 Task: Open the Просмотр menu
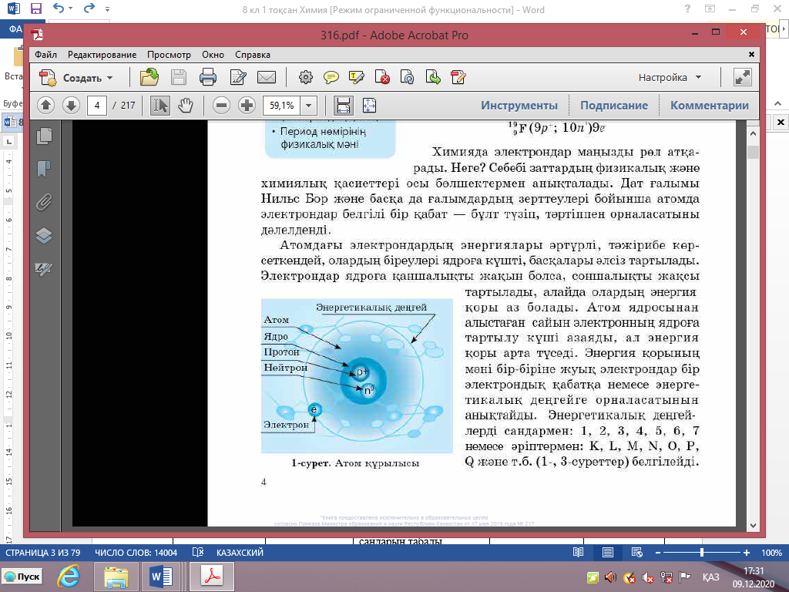click(x=169, y=55)
